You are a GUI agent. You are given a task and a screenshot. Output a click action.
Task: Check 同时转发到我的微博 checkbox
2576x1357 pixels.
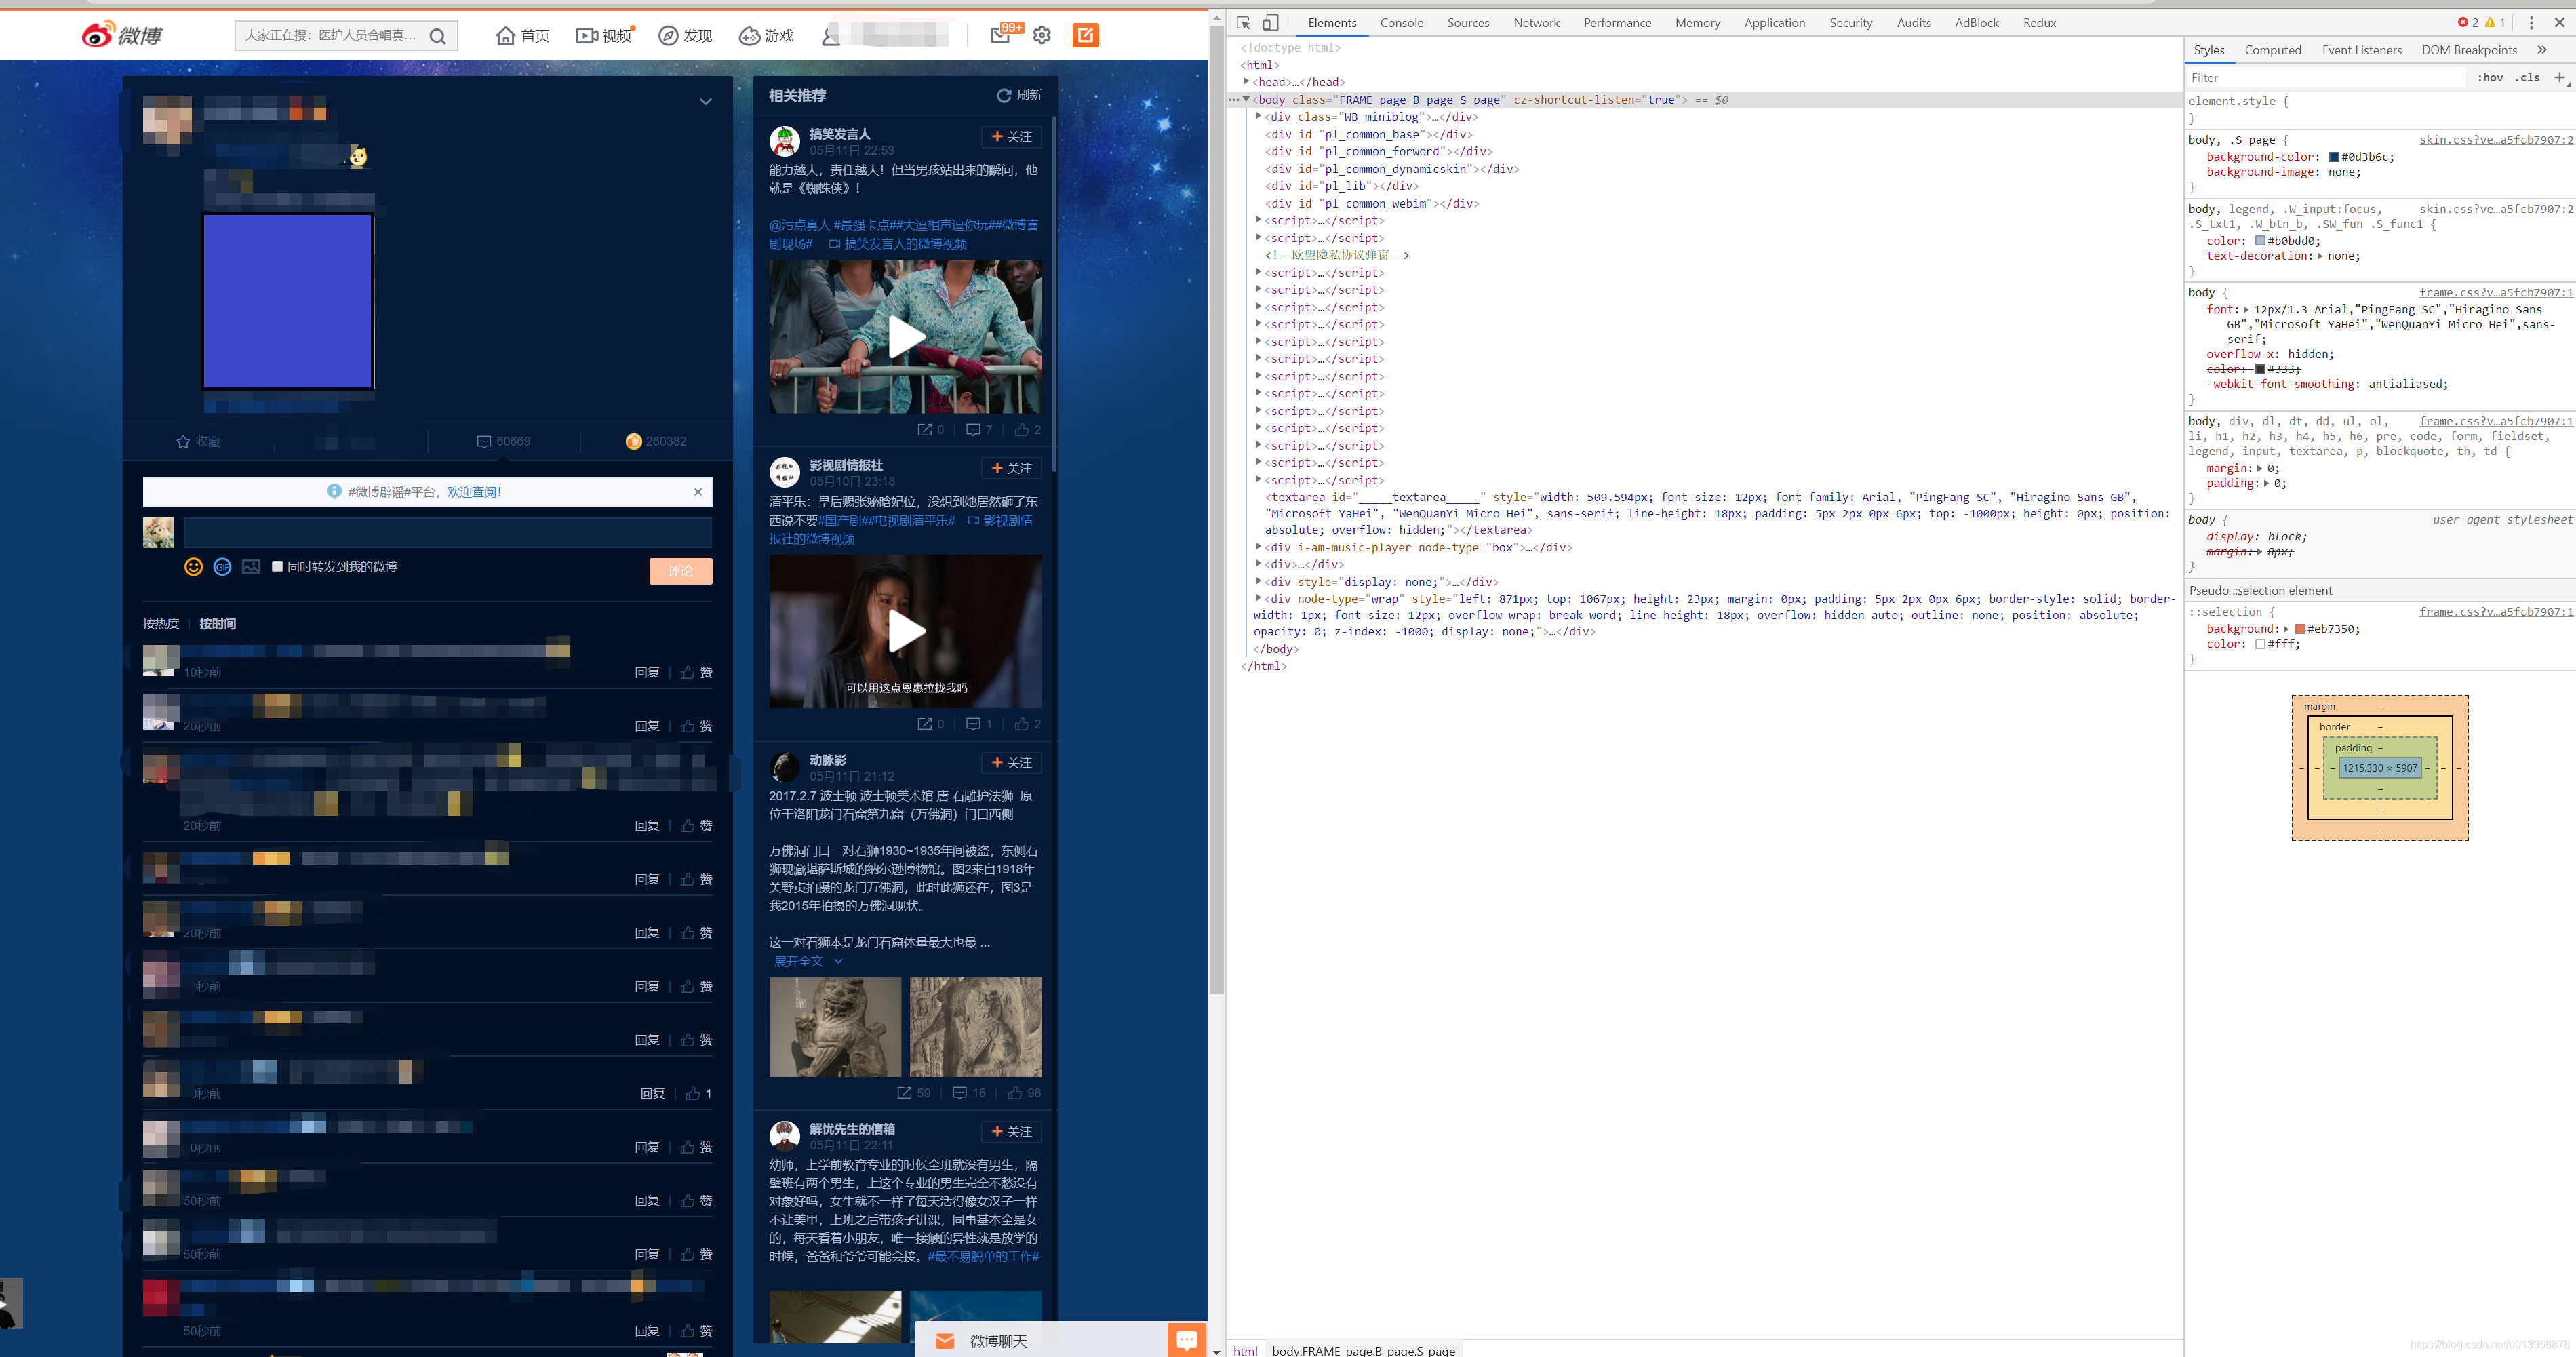tap(277, 567)
